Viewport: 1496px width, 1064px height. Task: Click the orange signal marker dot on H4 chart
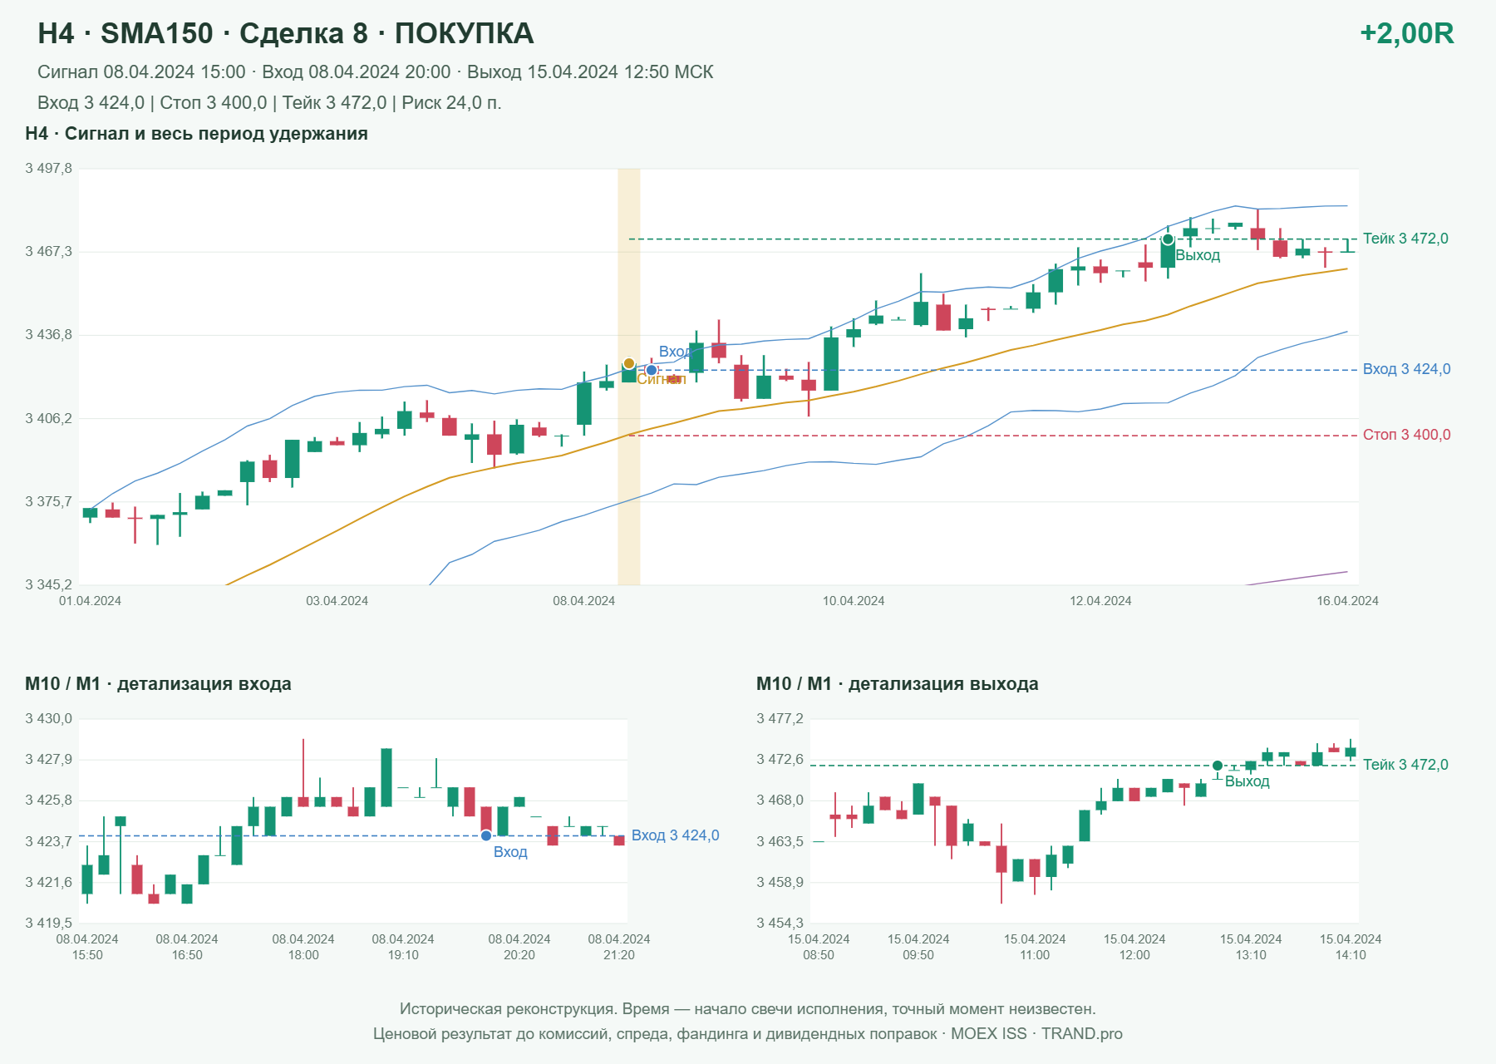point(629,364)
